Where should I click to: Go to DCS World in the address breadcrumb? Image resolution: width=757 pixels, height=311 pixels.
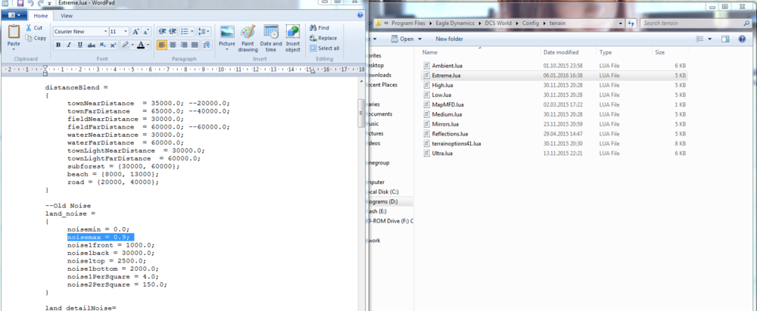[x=498, y=23]
